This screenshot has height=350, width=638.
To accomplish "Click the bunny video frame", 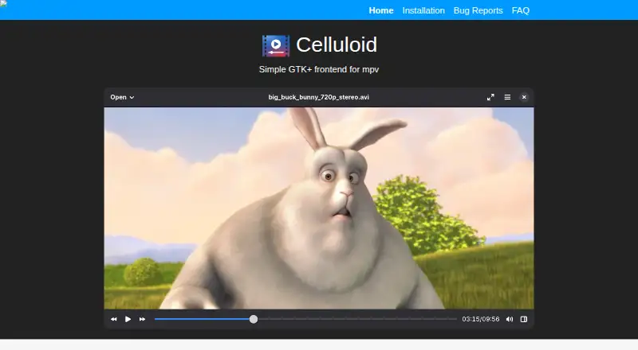I will point(319,208).
